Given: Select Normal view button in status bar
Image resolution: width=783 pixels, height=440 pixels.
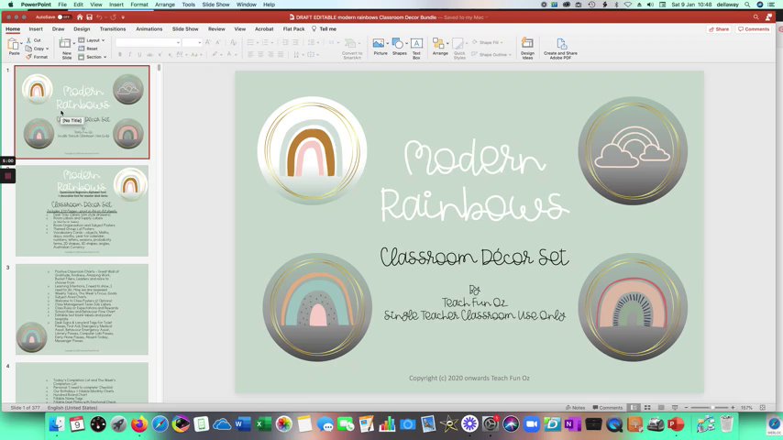Looking at the screenshot, I should point(634,408).
